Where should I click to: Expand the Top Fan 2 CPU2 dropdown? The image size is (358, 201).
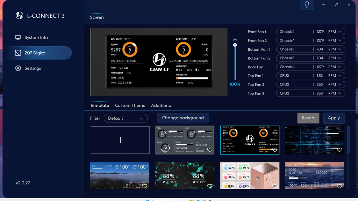(x=310, y=84)
